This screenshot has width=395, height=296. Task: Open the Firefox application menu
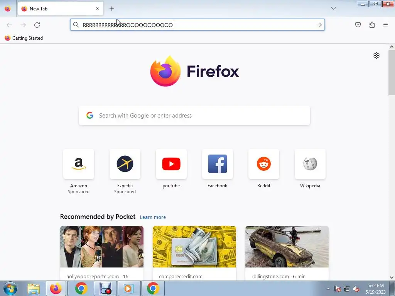(386, 25)
